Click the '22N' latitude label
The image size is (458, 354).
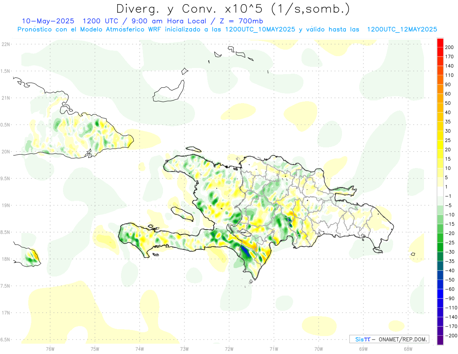(x=6, y=44)
